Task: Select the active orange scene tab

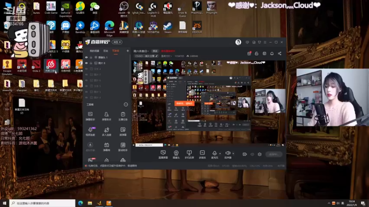Action: tap(116, 51)
